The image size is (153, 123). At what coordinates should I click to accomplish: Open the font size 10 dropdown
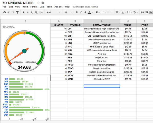(x=69, y=12)
